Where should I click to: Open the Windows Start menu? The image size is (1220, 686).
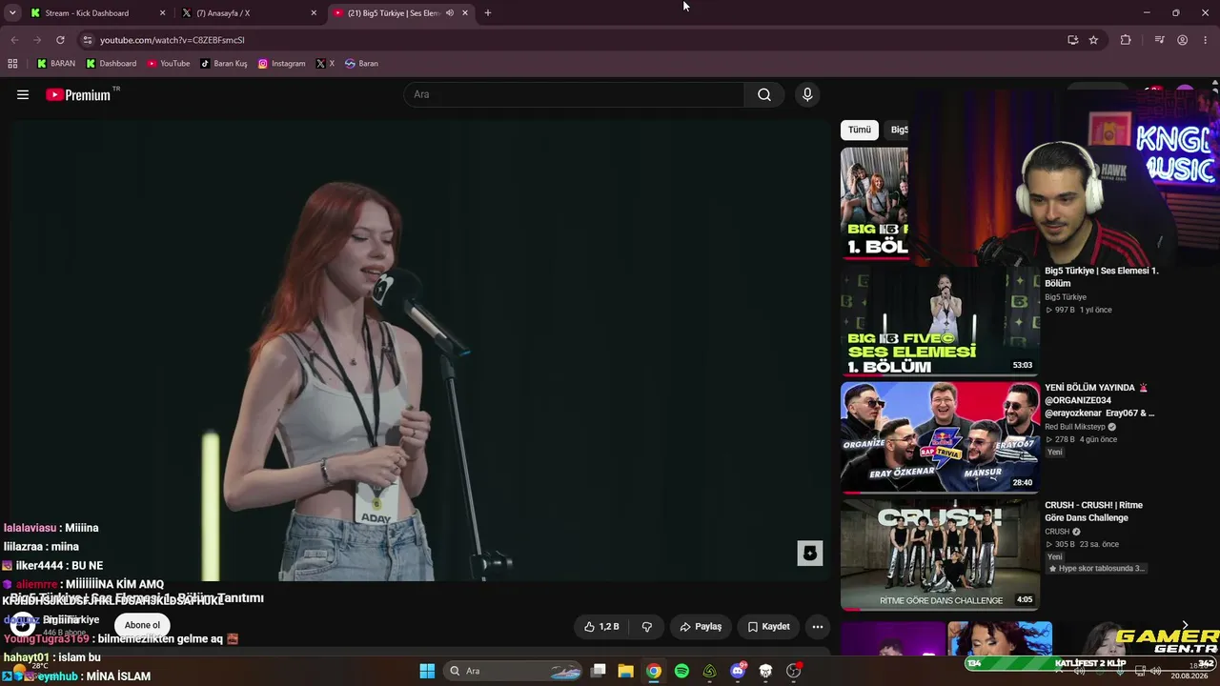tap(427, 671)
